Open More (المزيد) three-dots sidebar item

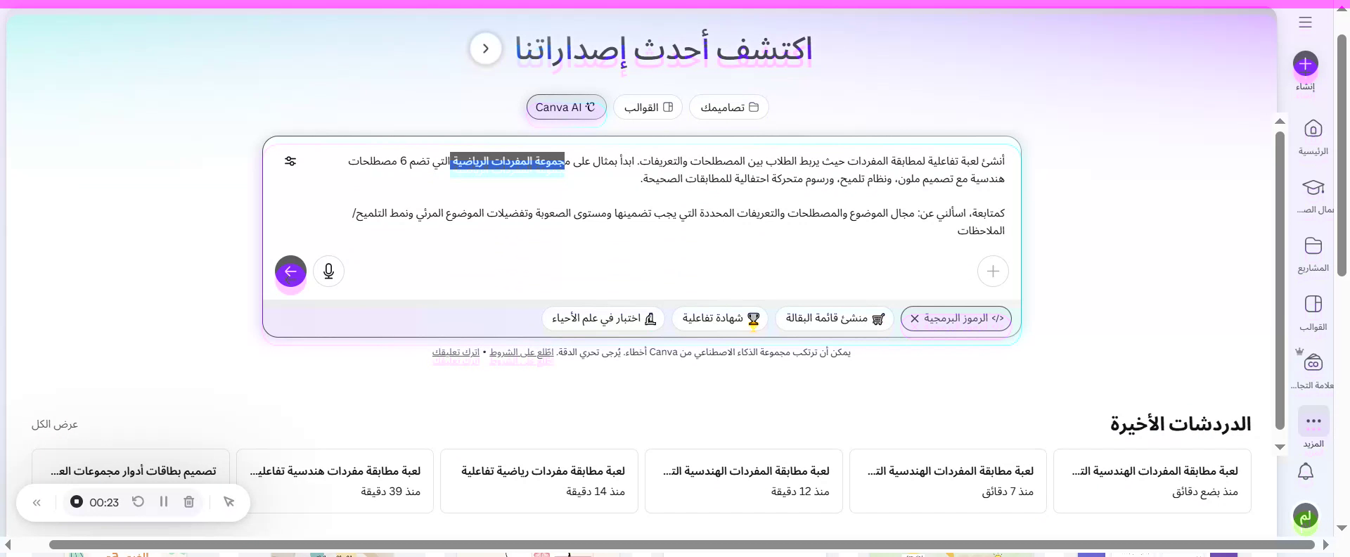[x=1313, y=428]
